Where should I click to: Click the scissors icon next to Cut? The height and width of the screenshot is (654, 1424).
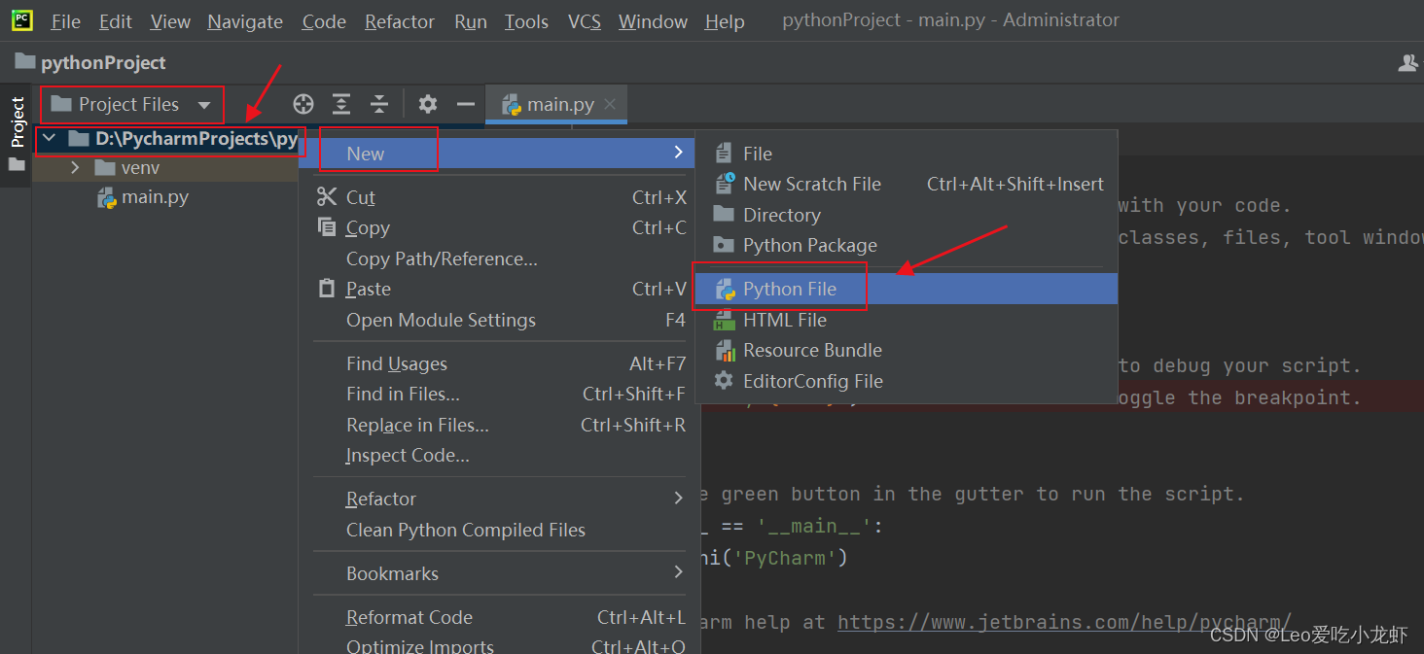point(327,197)
